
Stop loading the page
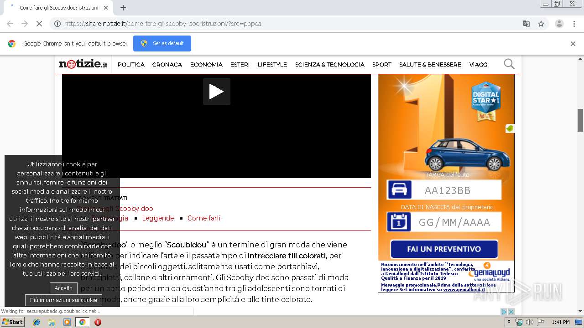(x=39, y=24)
